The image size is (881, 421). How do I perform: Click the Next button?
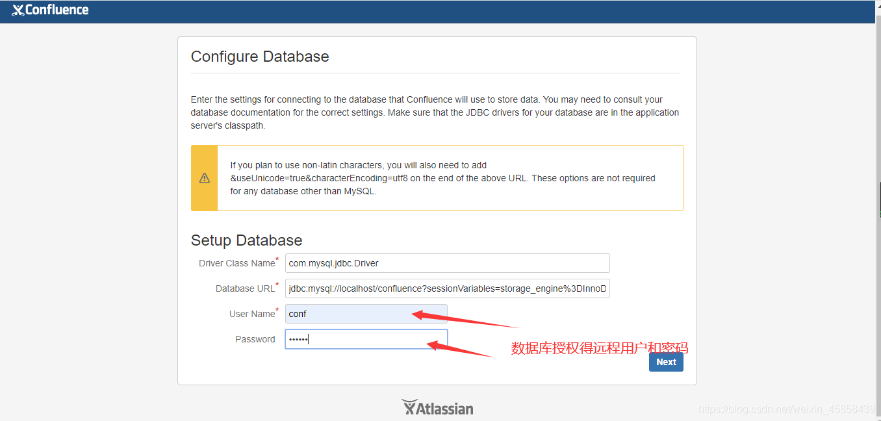point(666,362)
